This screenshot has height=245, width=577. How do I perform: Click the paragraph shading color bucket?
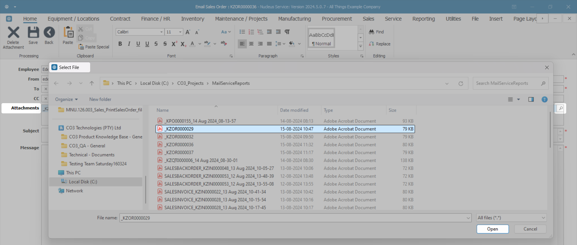pyautogui.click(x=292, y=44)
